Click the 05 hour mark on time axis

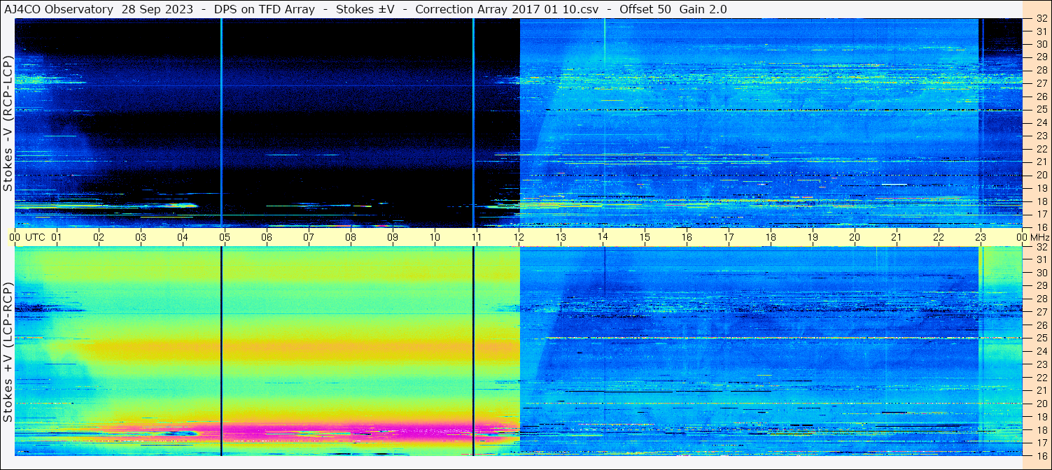pos(224,237)
